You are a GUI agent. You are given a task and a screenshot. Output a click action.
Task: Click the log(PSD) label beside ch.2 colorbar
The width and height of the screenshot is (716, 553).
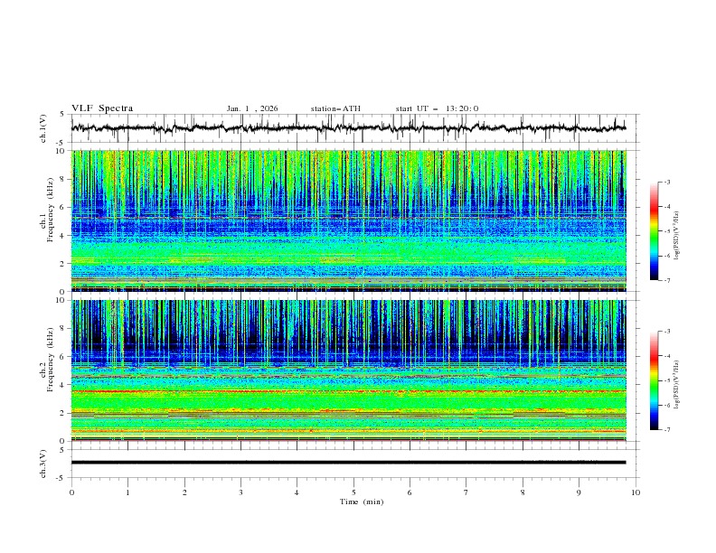pyautogui.click(x=676, y=385)
